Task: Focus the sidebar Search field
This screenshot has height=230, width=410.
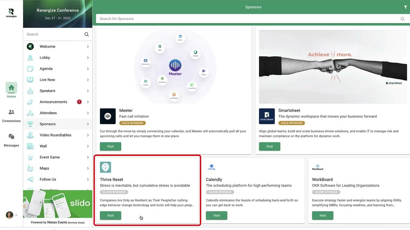Action: click(x=54, y=34)
